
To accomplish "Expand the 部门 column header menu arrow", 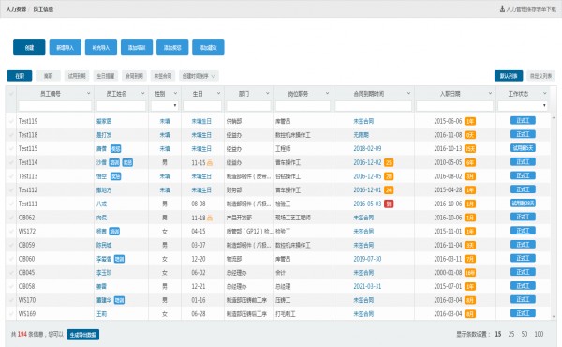I will [x=267, y=93].
